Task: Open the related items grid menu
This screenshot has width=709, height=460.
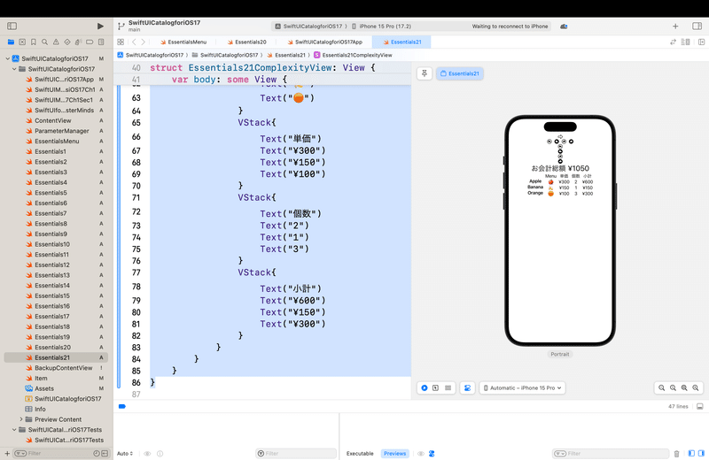Action: point(121,42)
